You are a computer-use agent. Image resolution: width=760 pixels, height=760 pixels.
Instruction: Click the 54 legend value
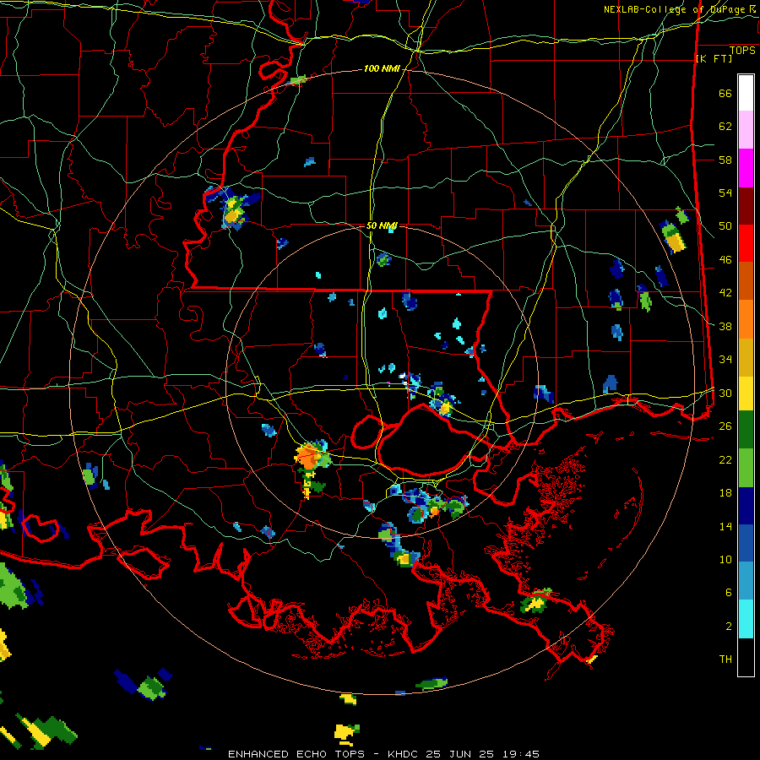tap(725, 193)
